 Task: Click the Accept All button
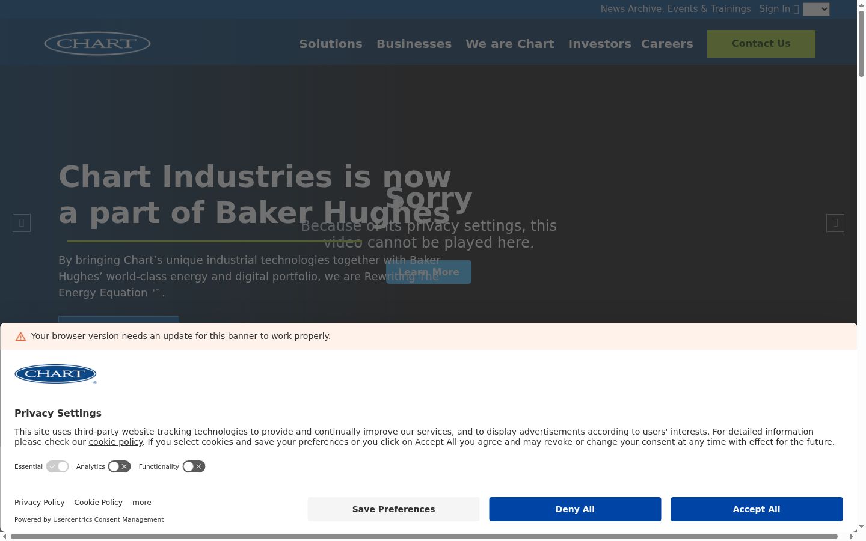(x=757, y=509)
